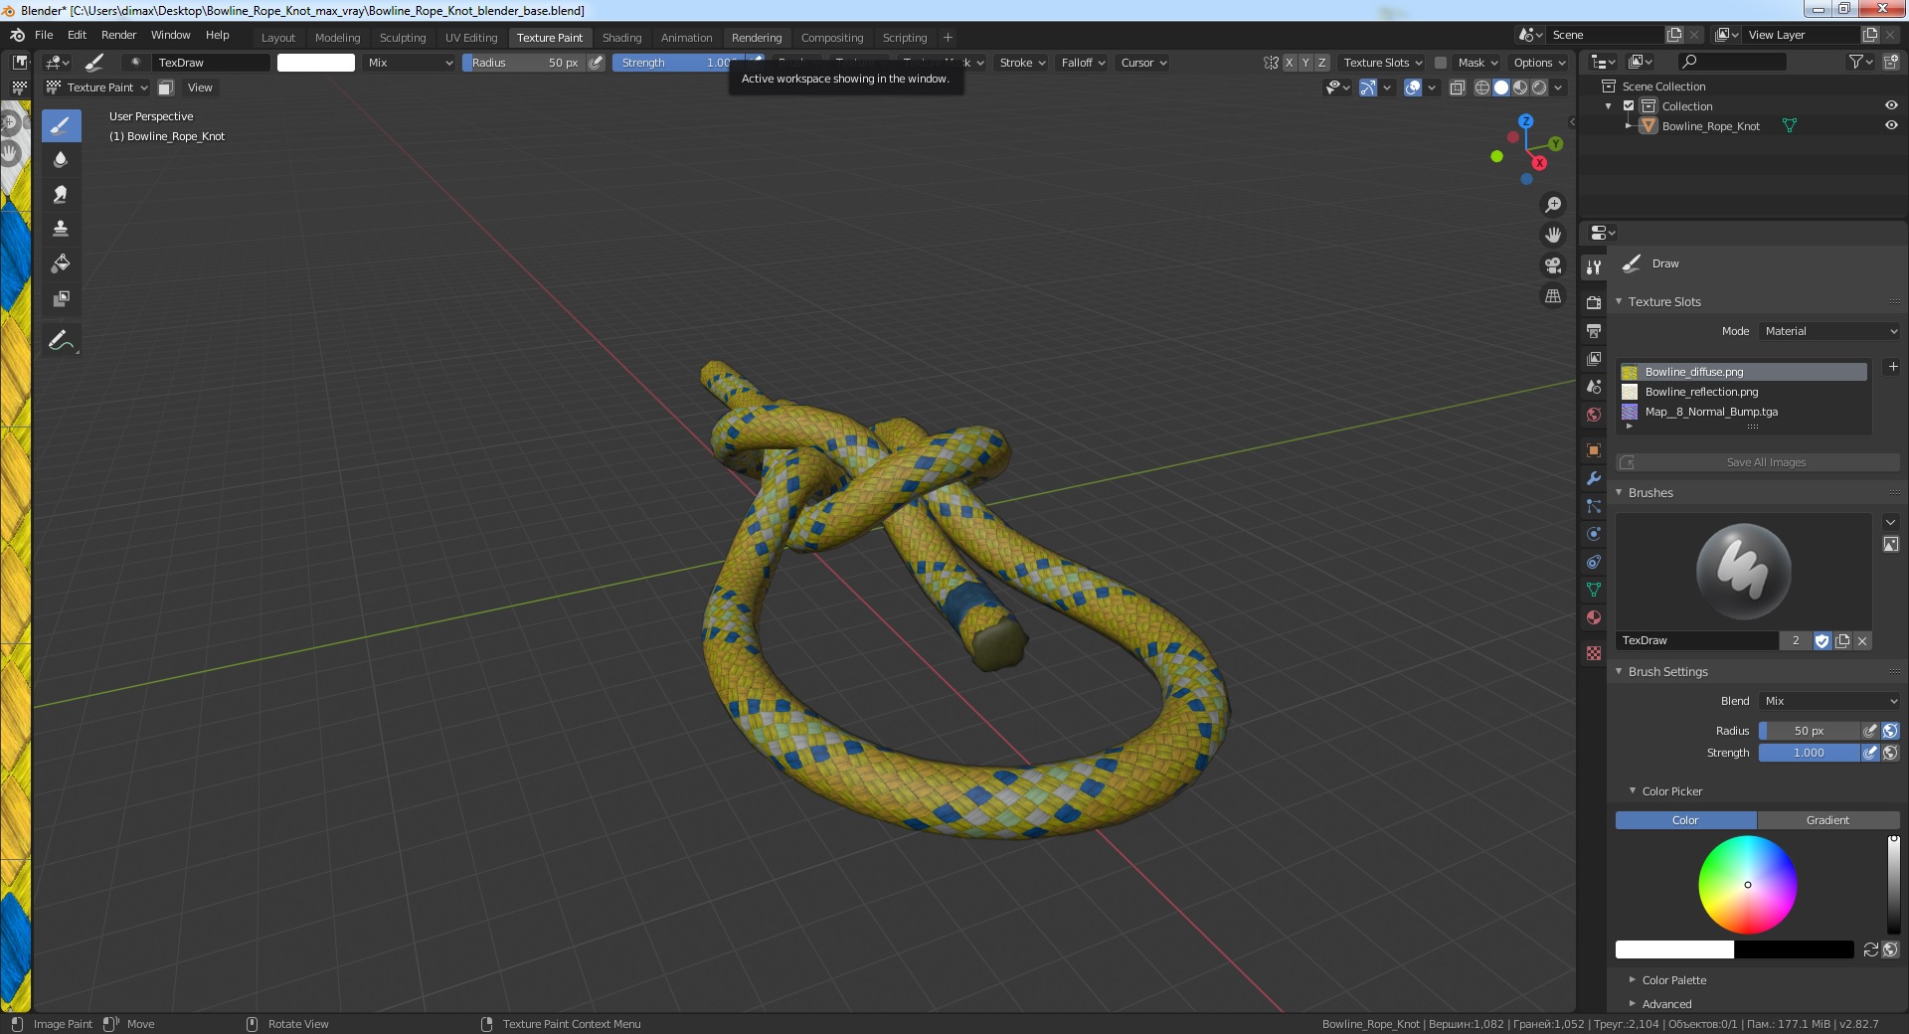
Task: Duplicate the TexDraw brush
Action: (x=1842, y=641)
